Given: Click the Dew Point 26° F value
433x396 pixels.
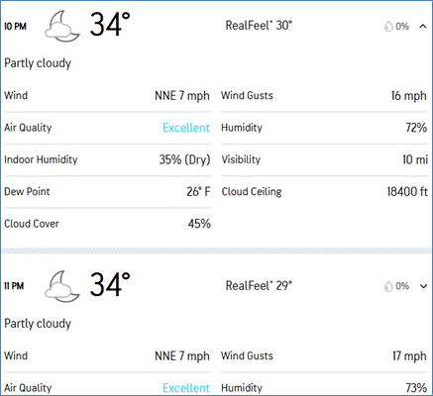Looking at the screenshot, I should pos(198,192).
